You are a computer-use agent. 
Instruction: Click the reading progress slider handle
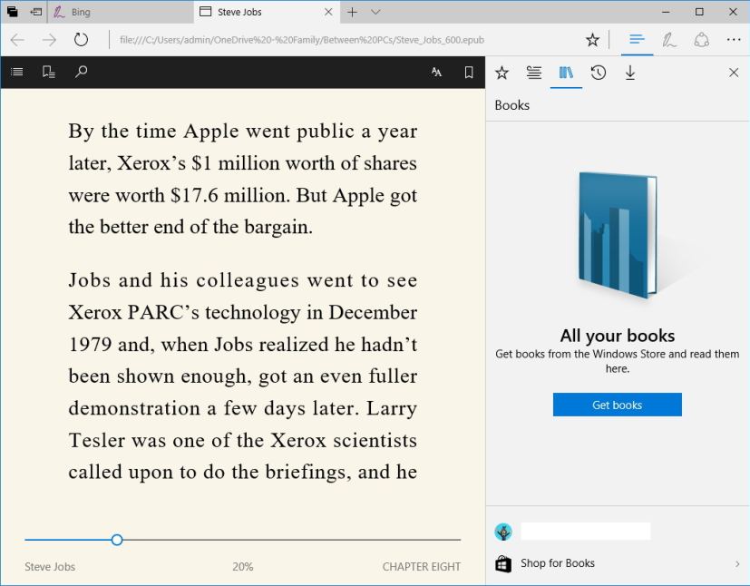coord(117,539)
